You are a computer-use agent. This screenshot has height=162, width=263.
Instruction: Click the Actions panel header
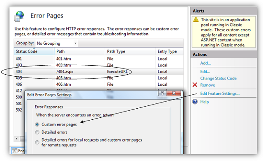[x=224, y=55]
